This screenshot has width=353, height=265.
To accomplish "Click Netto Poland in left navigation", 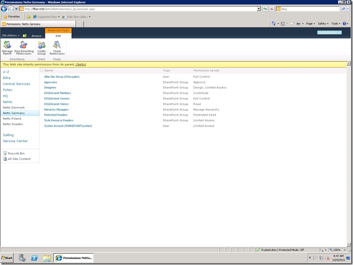I will [x=12, y=118].
